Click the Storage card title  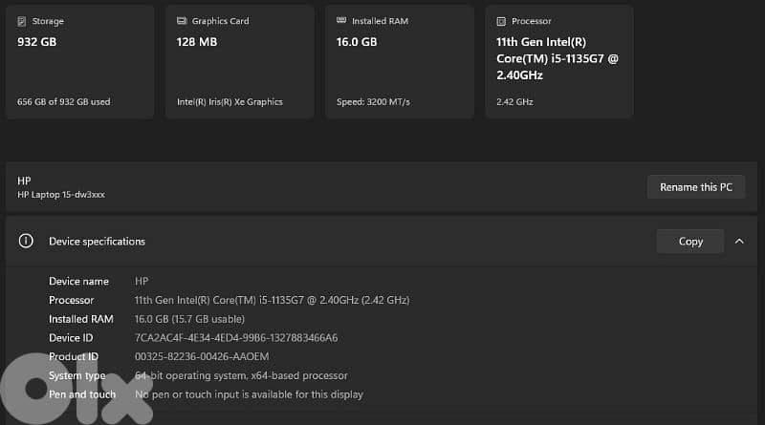tap(48, 21)
